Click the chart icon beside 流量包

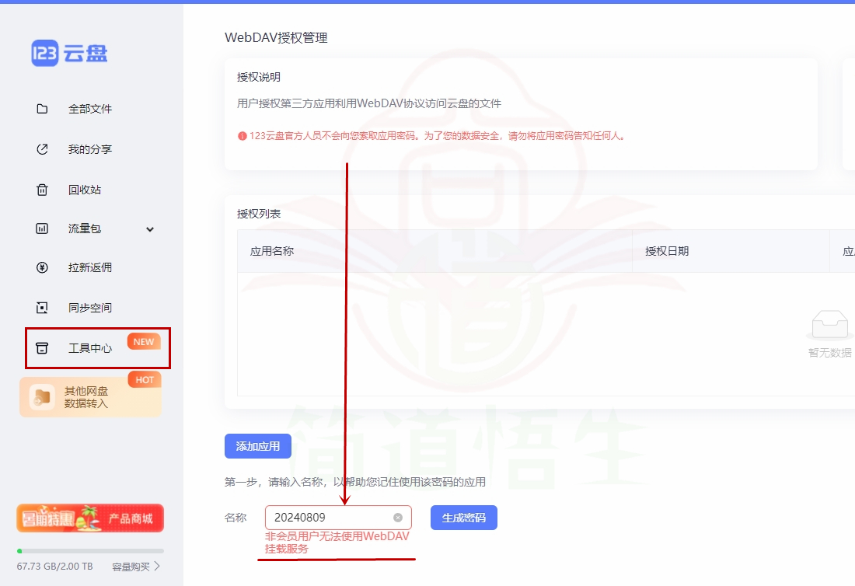click(42, 228)
